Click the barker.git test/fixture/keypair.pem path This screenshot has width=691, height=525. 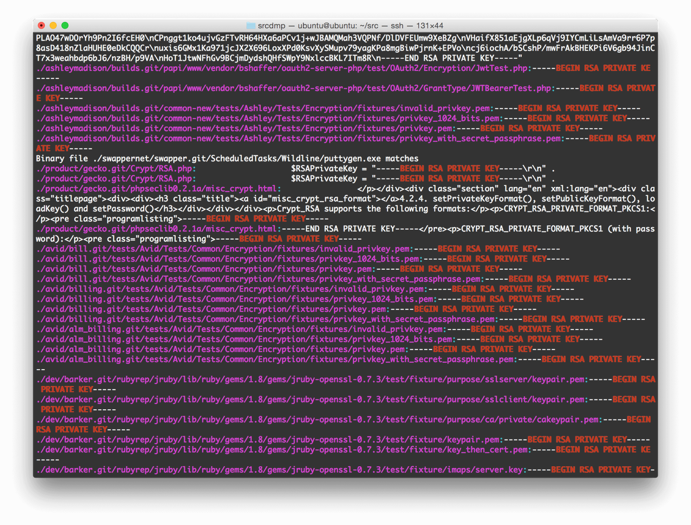(268, 440)
